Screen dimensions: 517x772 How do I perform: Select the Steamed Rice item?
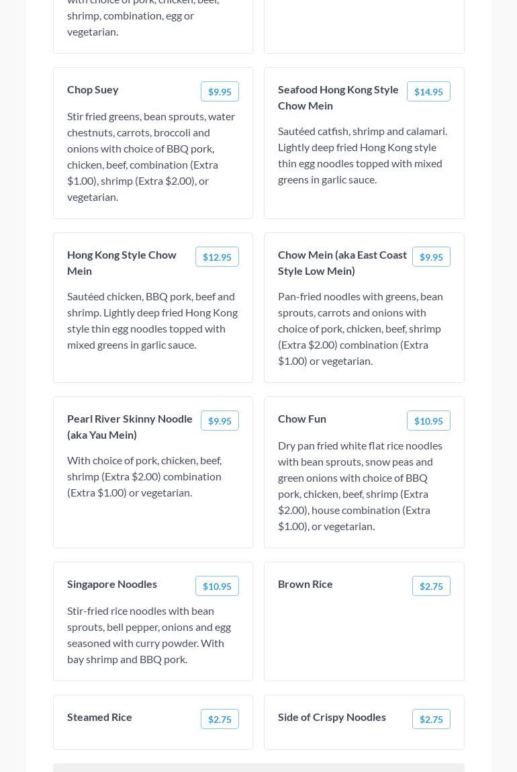coord(99,717)
